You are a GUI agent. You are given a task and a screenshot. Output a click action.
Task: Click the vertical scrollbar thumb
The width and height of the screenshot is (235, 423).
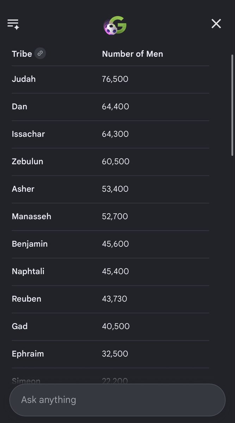(x=232, y=105)
